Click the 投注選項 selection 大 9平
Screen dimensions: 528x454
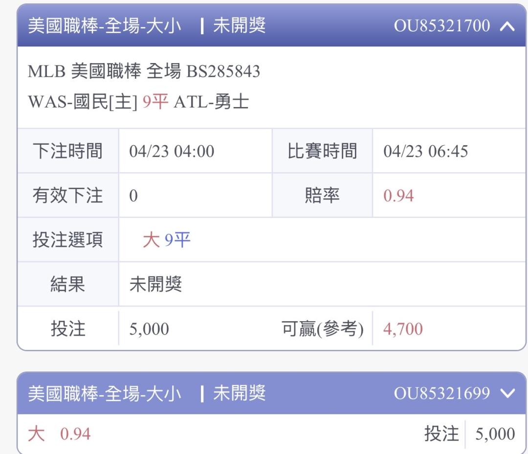166,240
